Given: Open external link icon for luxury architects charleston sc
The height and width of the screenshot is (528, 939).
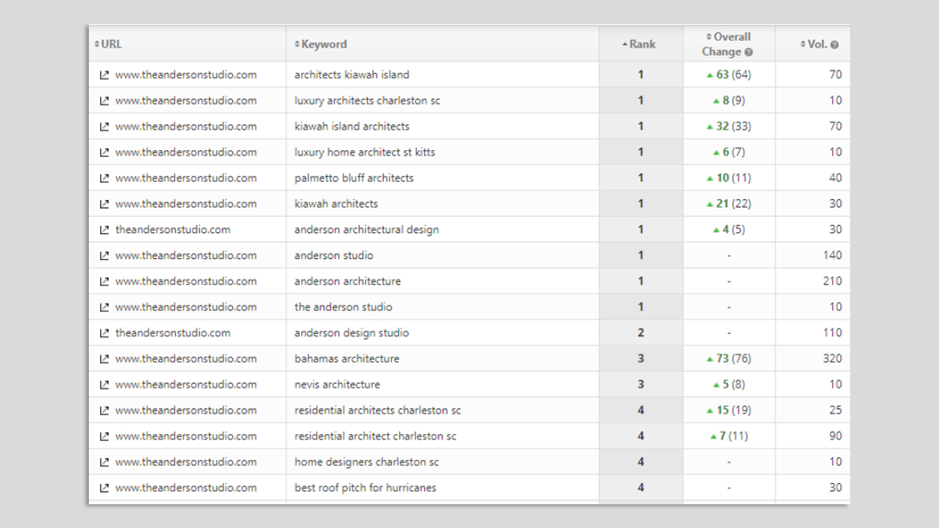Looking at the screenshot, I should point(104,101).
